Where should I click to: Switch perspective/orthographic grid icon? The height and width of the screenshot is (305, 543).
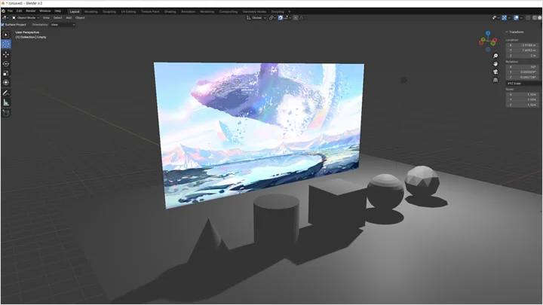pos(495,80)
